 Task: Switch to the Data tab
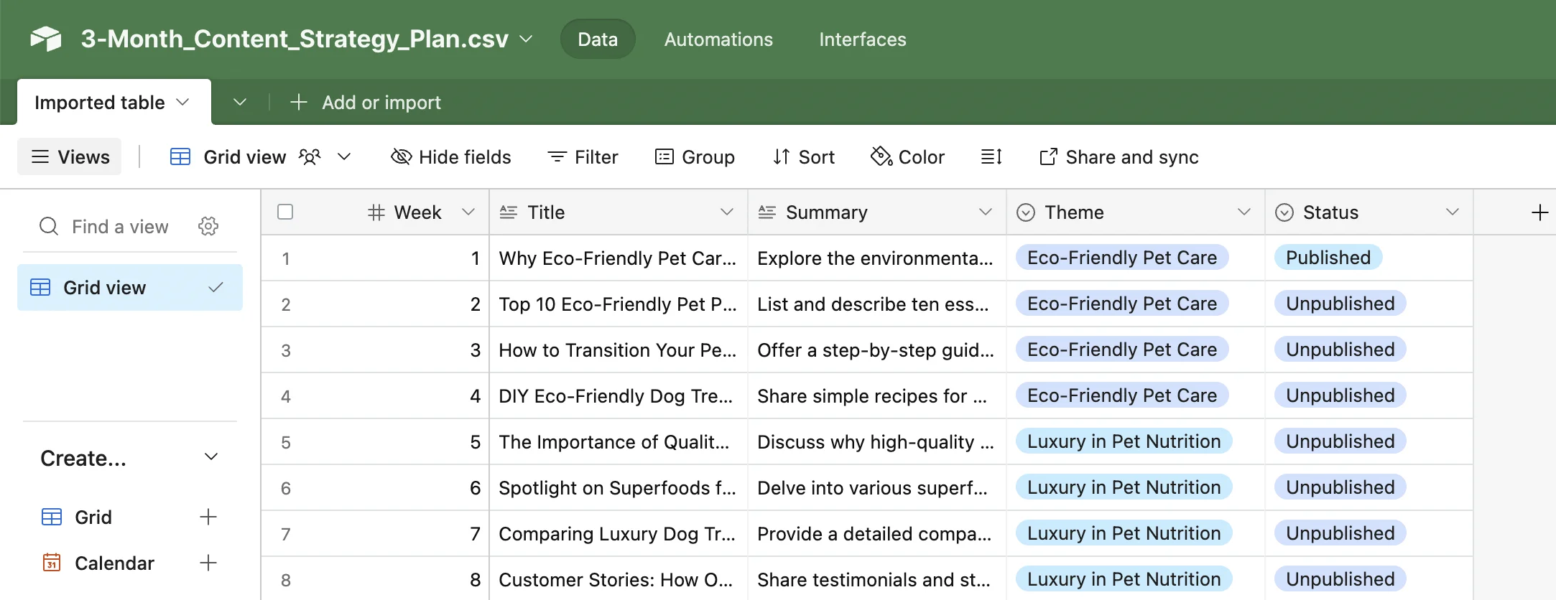[x=598, y=39]
